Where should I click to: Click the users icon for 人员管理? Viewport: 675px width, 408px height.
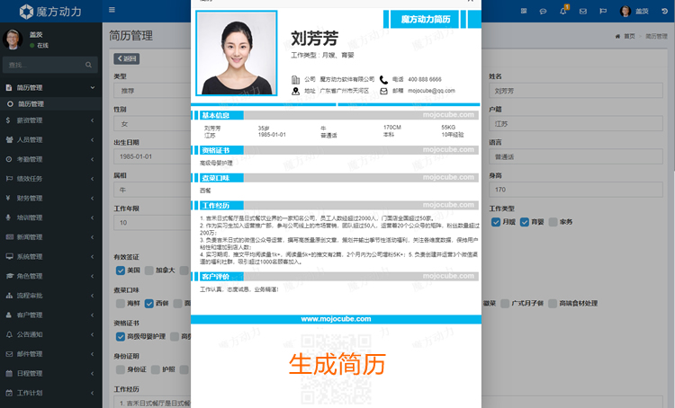point(9,139)
